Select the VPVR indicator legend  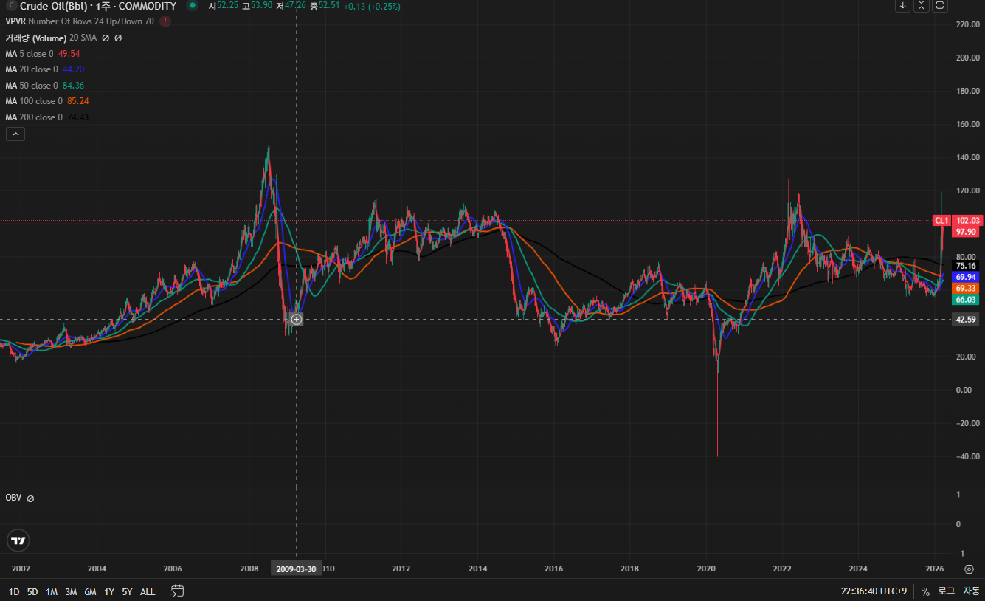(x=80, y=21)
